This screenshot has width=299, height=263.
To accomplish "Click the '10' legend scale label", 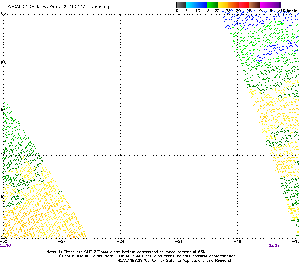I will 198,11.
